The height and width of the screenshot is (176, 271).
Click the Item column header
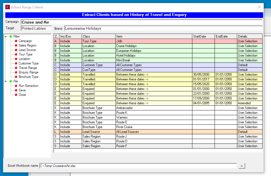(154, 36)
